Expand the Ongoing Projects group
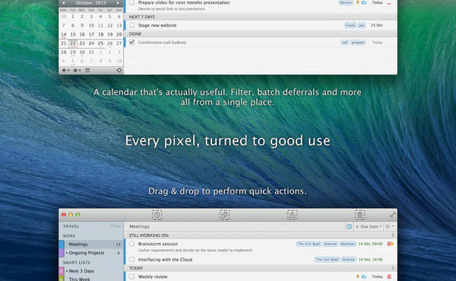The height and width of the screenshot is (281, 456). [x=67, y=253]
